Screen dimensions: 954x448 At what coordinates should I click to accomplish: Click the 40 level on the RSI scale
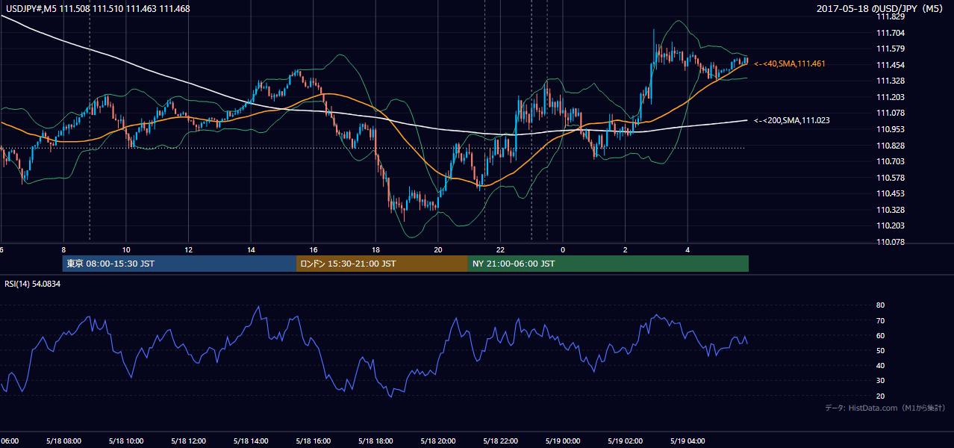[881, 365]
